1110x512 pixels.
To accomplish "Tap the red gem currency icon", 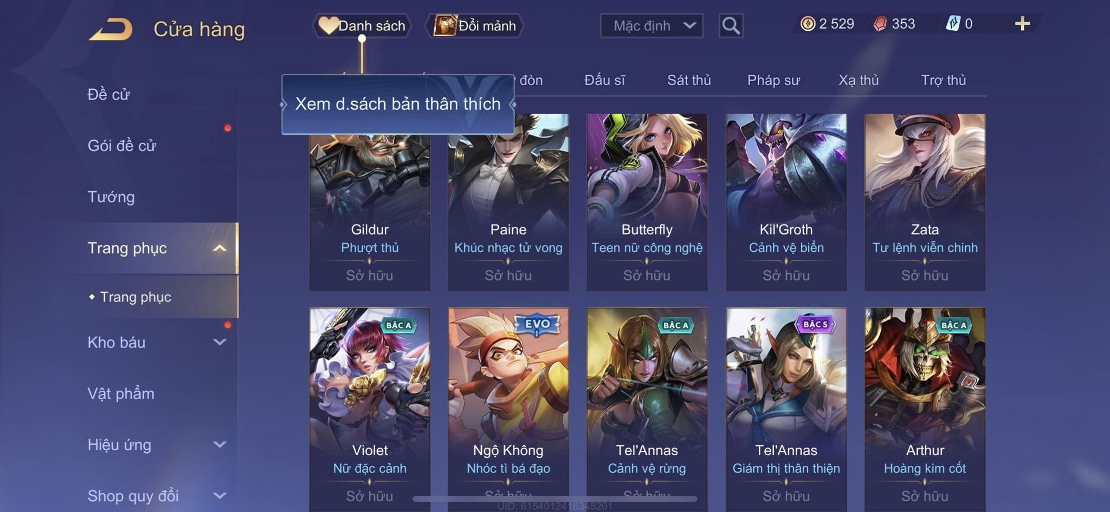I will 880,24.
